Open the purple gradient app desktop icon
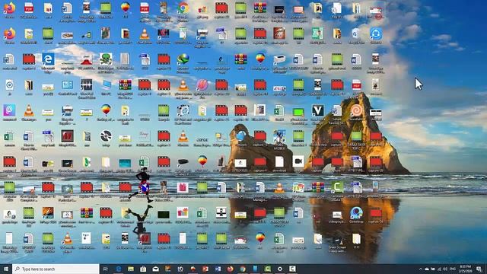Screen dimensions: 487x274 coord(9,110)
